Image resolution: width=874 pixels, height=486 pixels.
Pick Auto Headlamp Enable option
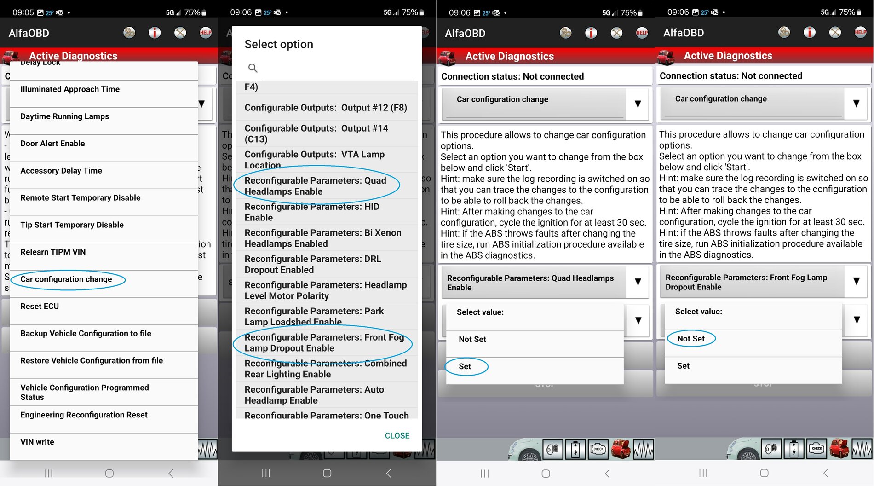[x=327, y=395]
